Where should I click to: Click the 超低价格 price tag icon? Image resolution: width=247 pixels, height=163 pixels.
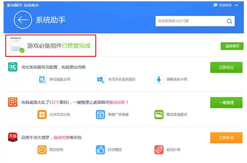coord(159,150)
